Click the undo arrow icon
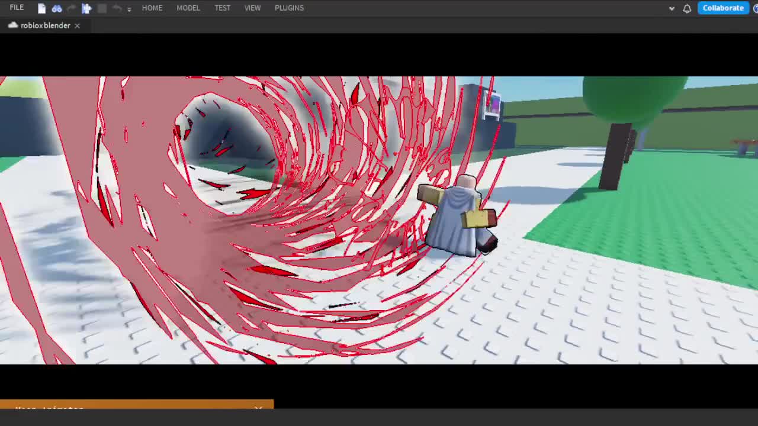The image size is (758, 426). point(116,8)
